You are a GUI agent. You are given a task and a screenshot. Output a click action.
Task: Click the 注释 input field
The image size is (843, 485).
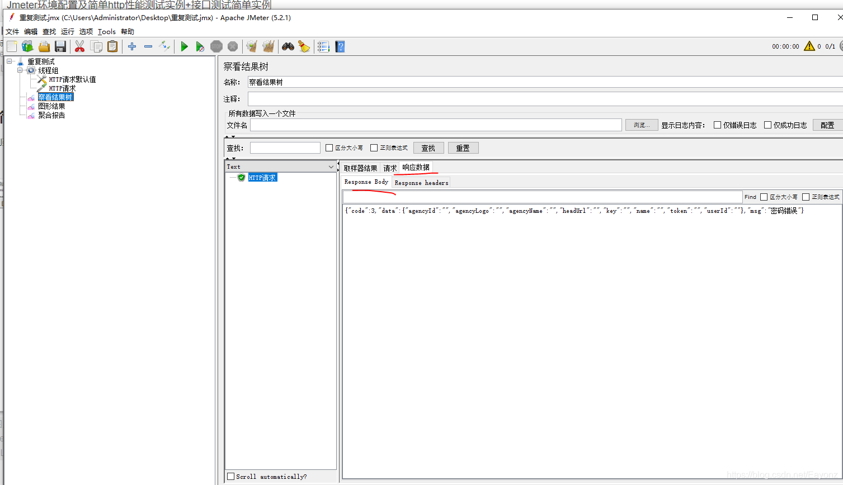point(545,99)
